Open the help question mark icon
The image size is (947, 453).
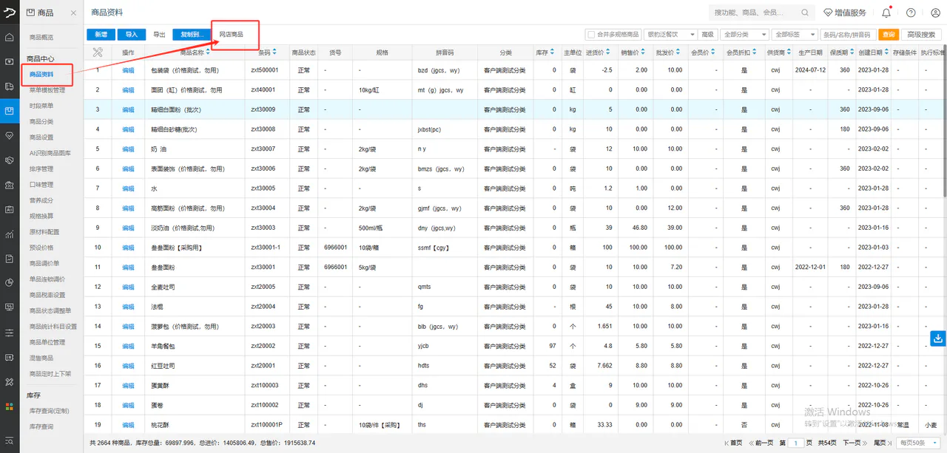911,13
